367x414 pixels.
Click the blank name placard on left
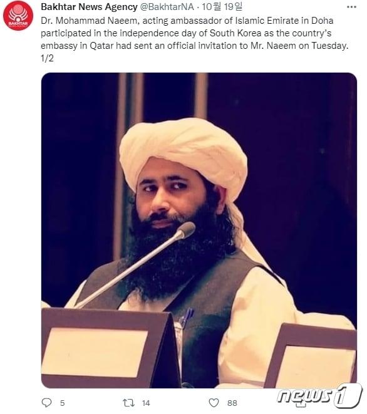point(95,352)
